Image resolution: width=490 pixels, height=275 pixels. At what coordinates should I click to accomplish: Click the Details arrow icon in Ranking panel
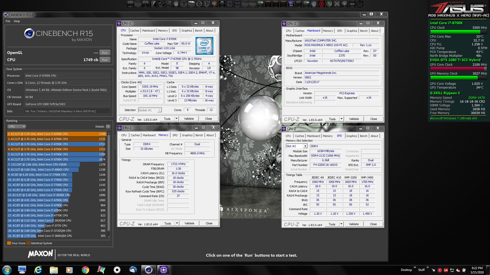(108, 127)
